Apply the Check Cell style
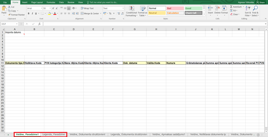The width and height of the screenshot is (268, 137). coord(193,13)
